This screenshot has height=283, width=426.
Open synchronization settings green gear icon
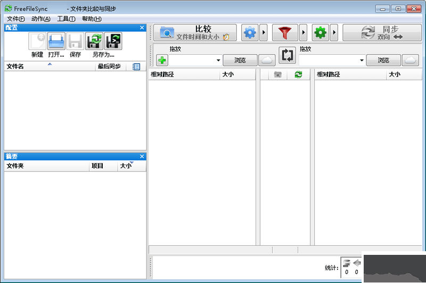320,33
